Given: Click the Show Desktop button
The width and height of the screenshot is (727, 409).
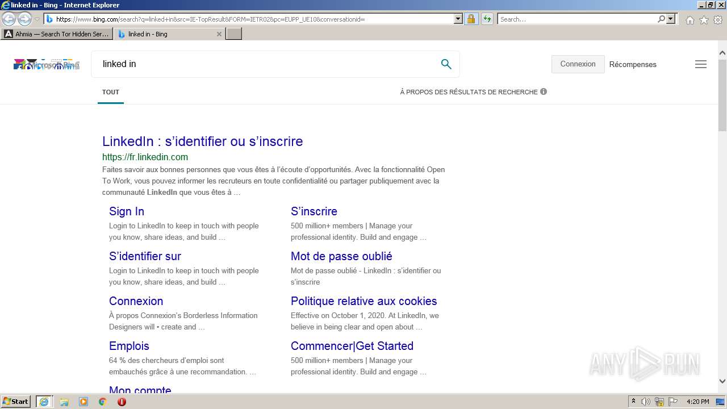Looking at the screenshot, I should click(x=721, y=402).
